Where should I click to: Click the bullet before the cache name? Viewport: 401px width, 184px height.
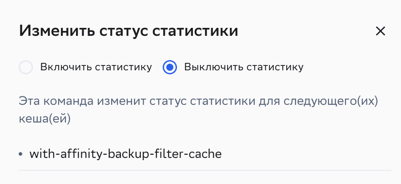21,154
